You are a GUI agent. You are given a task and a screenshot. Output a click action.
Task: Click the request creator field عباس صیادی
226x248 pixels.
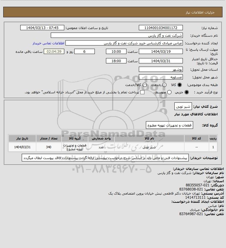coord(124,43)
